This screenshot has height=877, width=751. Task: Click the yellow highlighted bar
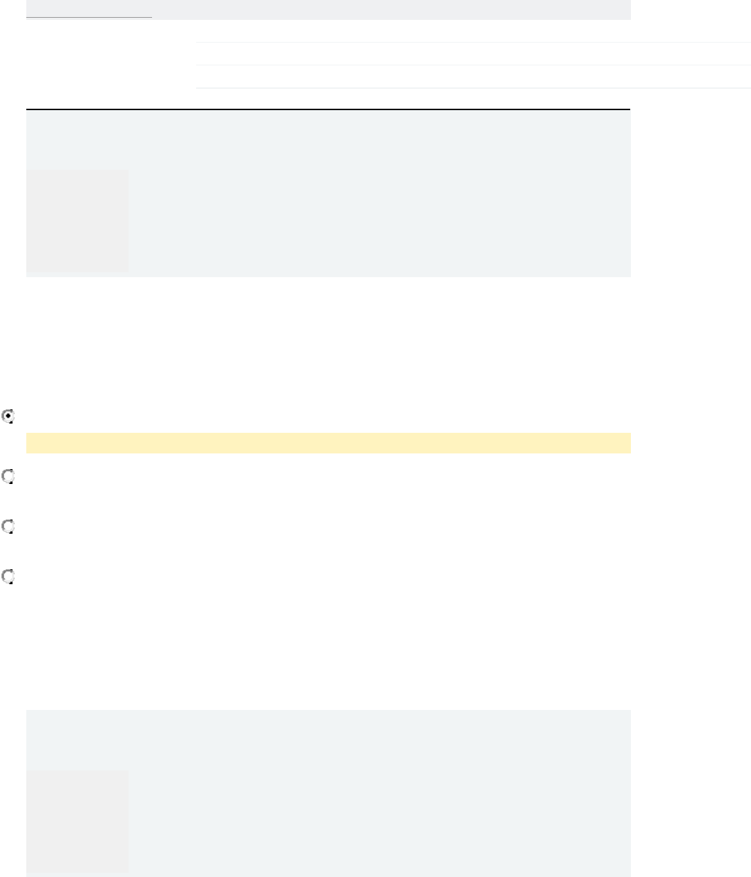[x=328, y=443]
